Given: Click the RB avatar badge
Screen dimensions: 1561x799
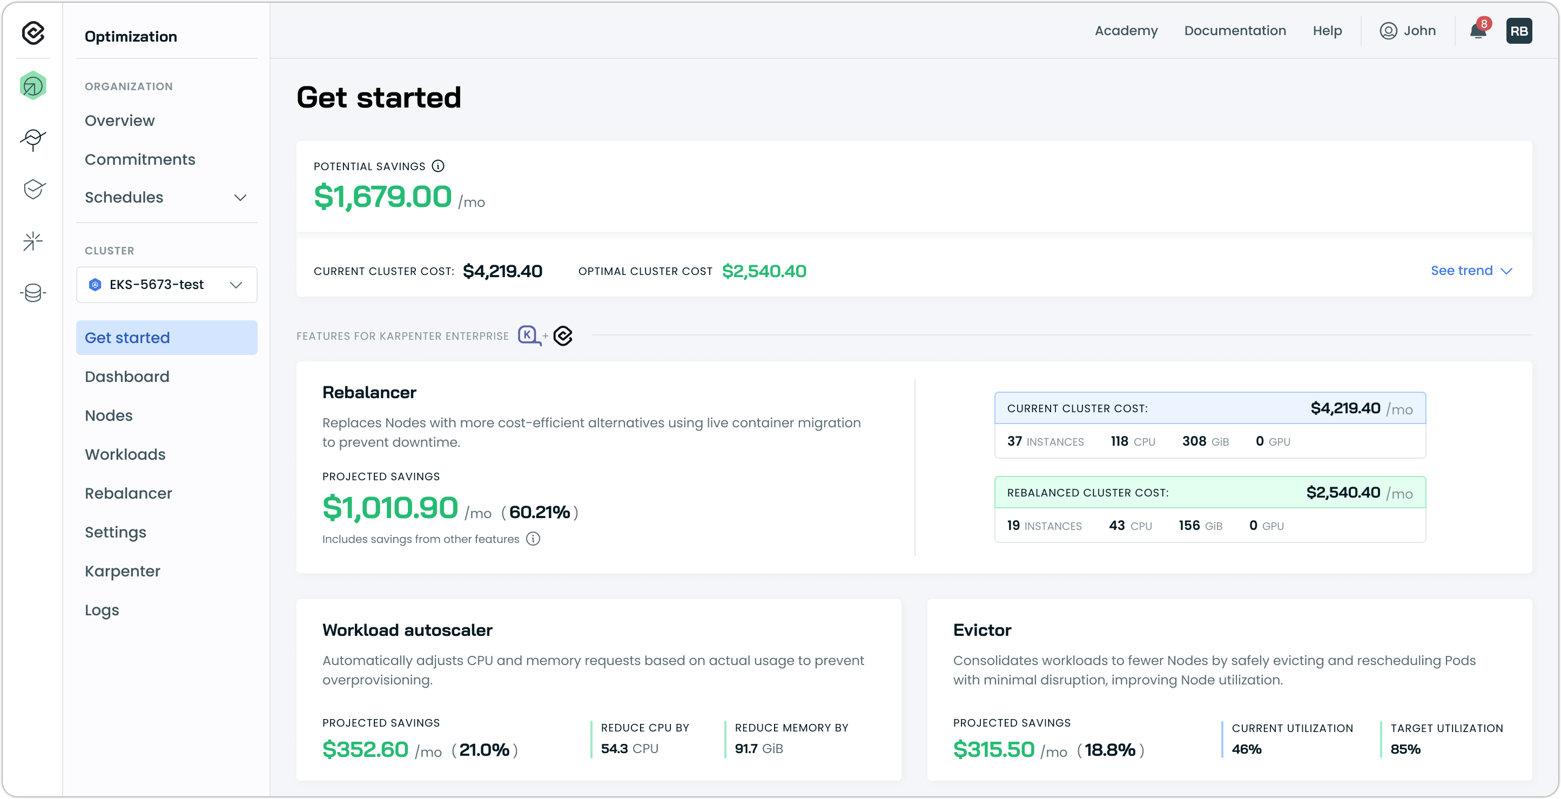Looking at the screenshot, I should [x=1518, y=31].
